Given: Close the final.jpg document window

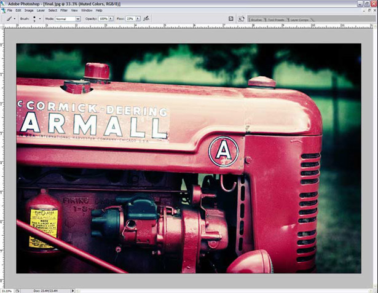Looking at the screenshot, I should (374, 10).
